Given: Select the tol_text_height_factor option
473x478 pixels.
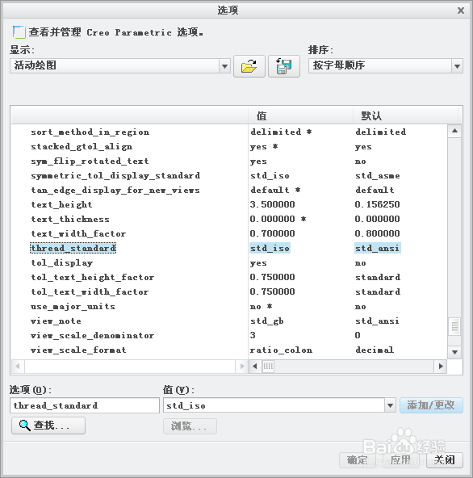Looking at the screenshot, I should [x=93, y=278].
